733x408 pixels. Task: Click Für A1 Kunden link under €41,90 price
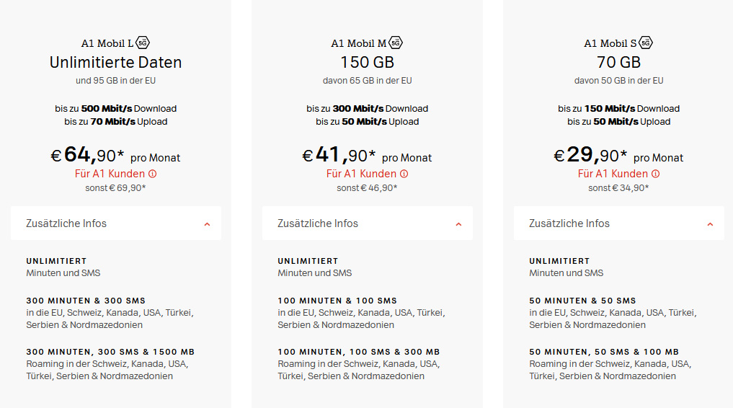coord(361,174)
